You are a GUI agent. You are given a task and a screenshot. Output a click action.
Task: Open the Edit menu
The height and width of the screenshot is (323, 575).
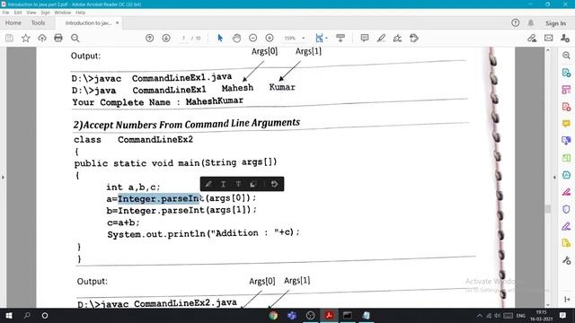pos(18,13)
